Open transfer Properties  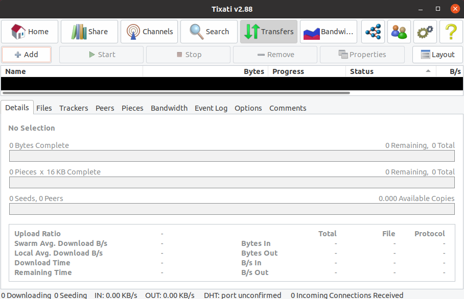pos(362,55)
